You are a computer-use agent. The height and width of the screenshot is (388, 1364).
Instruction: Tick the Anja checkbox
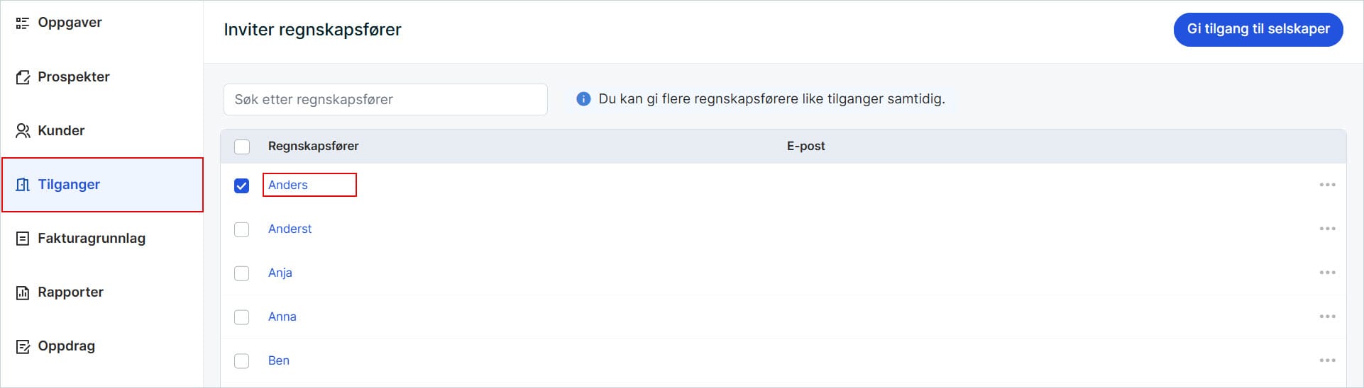[x=242, y=273]
